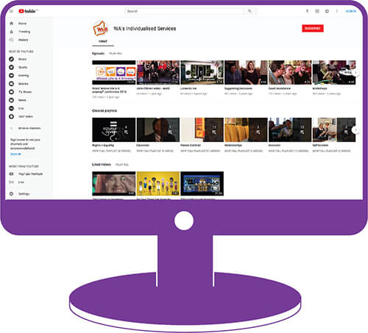Open the Workshops video thumbnail
Screen dimensions: 368x333
(x=334, y=73)
